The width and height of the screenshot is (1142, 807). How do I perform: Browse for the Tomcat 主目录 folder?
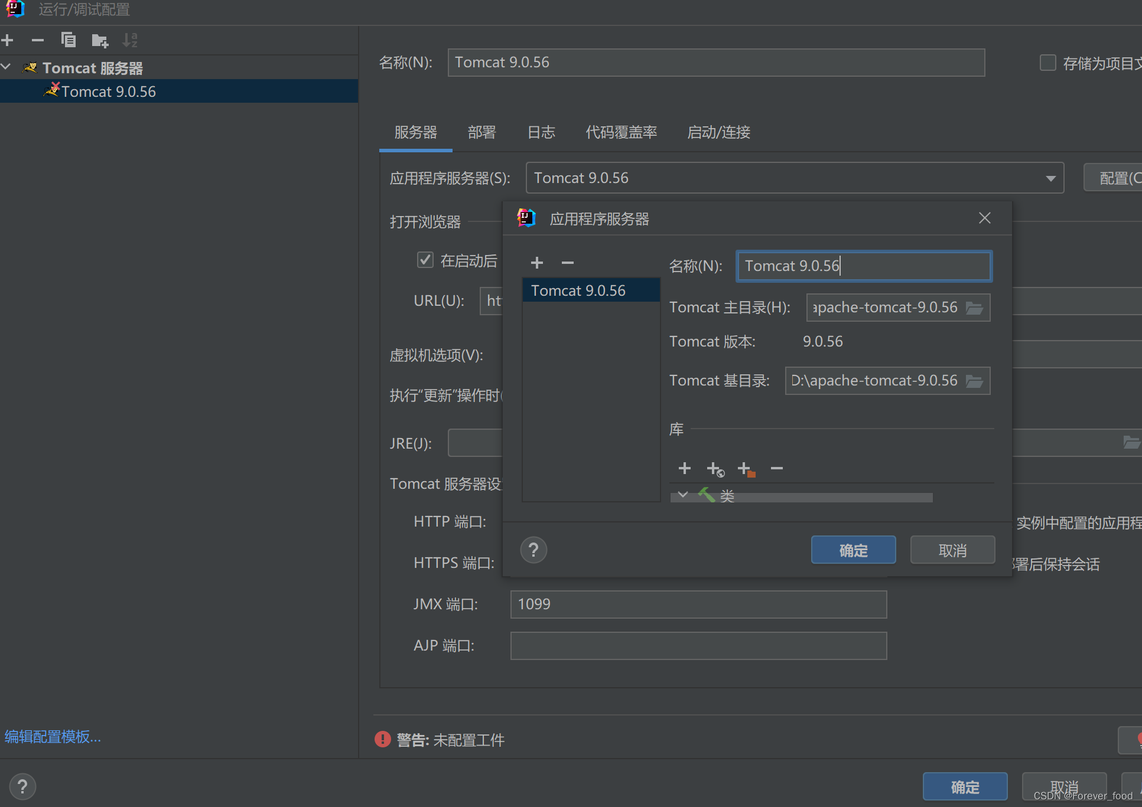[x=974, y=308]
